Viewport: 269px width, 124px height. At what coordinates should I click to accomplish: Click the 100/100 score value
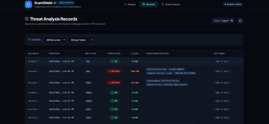[x=135, y=71]
